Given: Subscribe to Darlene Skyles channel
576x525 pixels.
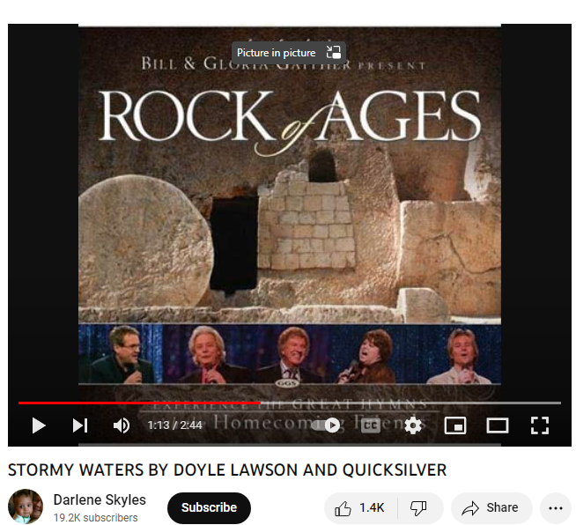Looking at the screenshot, I should (x=209, y=507).
